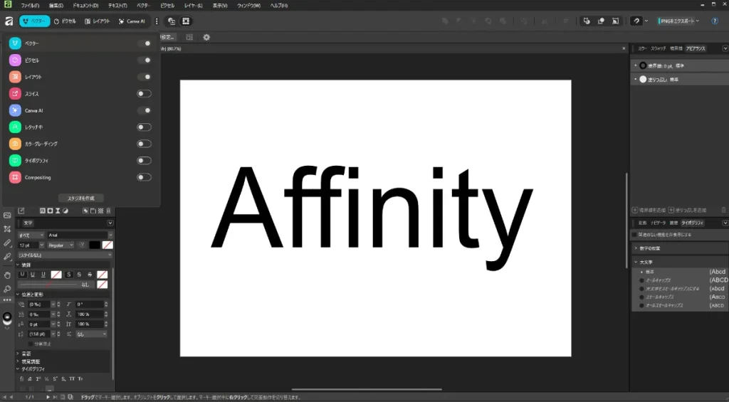729x402 pixels.
Task: Open the PNGをエクスポート dropdown arrow
Action: coord(698,21)
